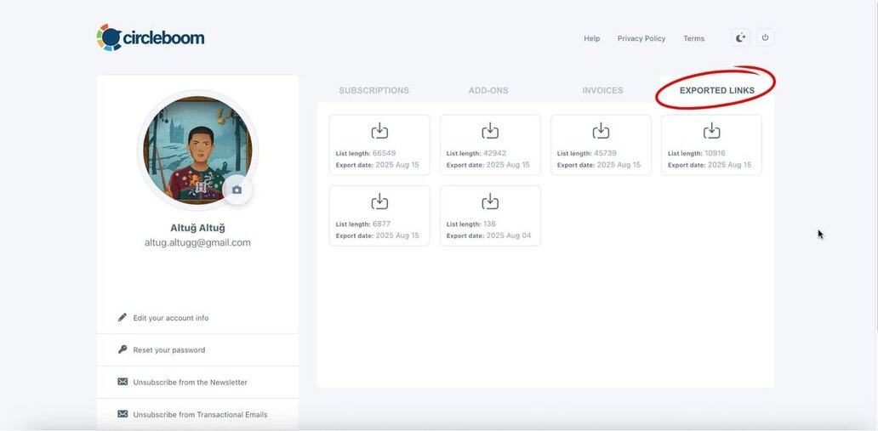Download the export with list length 6877
This screenshot has width=878, height=431.
(x=379, y=201)
